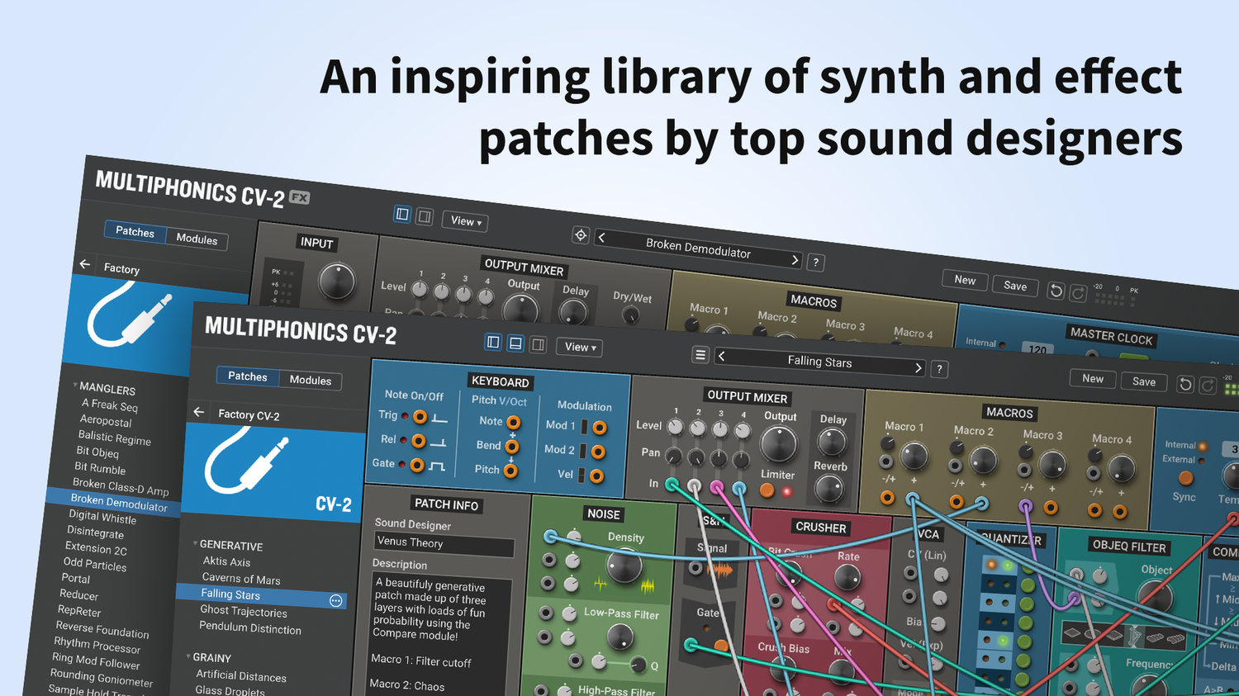Select Ghost Trajectories patch in the list
Screen dimensions: 1239x696
click(244, 611)
